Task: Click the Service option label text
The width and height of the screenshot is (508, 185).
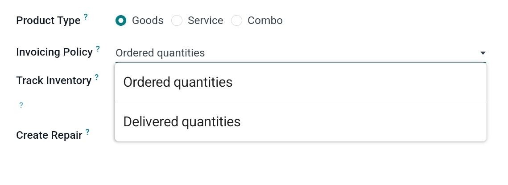Action: (x=205, y=20)
